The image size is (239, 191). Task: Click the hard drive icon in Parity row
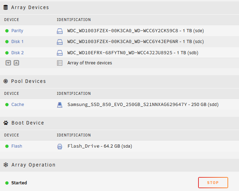point(60,31)
